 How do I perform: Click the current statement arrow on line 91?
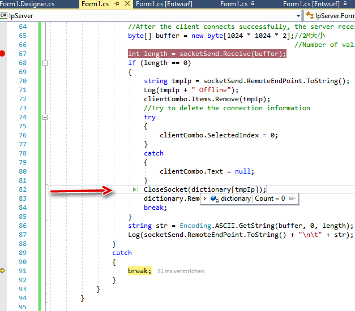tap(2, 270)
